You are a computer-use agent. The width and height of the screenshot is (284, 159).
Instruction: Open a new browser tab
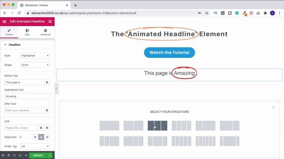coord(75,5)
